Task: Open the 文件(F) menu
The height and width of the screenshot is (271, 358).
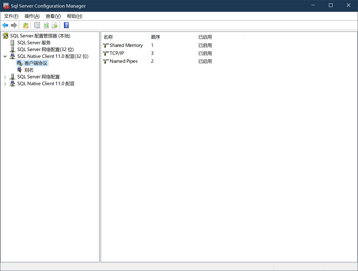Action: pyautogui.click(x=11, y=16)
